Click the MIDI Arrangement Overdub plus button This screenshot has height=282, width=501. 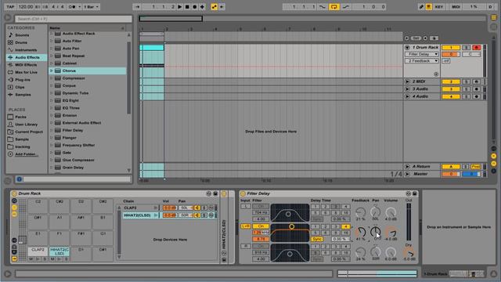click(x=202, y=7)
